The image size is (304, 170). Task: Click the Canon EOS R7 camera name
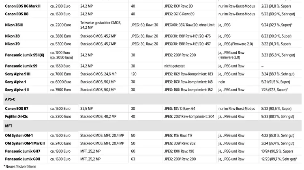tap(17, 109)
